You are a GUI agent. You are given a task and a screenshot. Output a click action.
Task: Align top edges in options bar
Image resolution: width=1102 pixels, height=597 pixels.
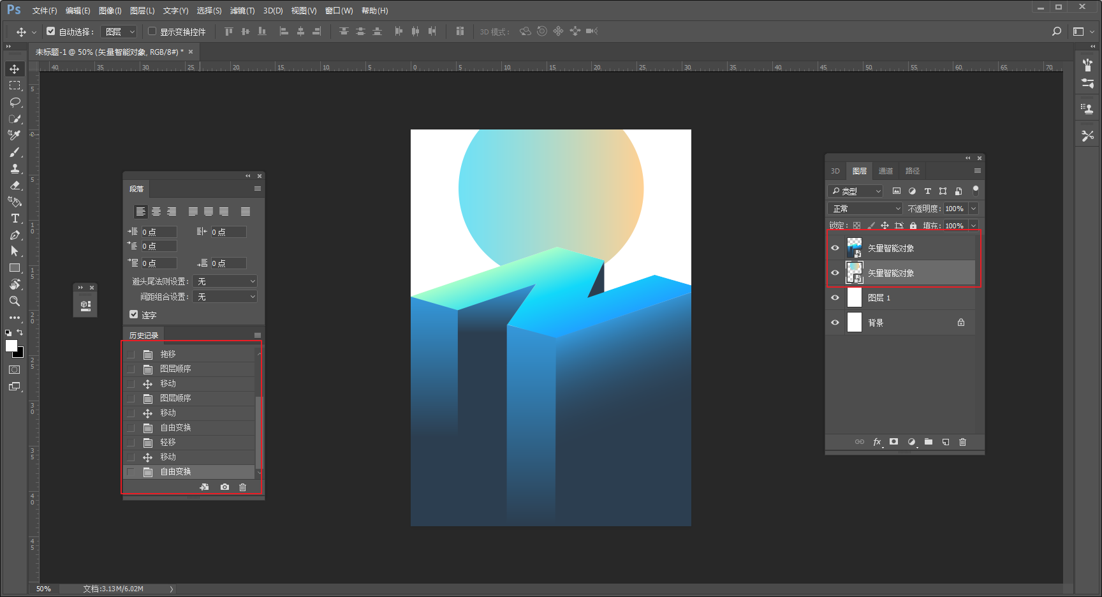click(x=229, y=31)
